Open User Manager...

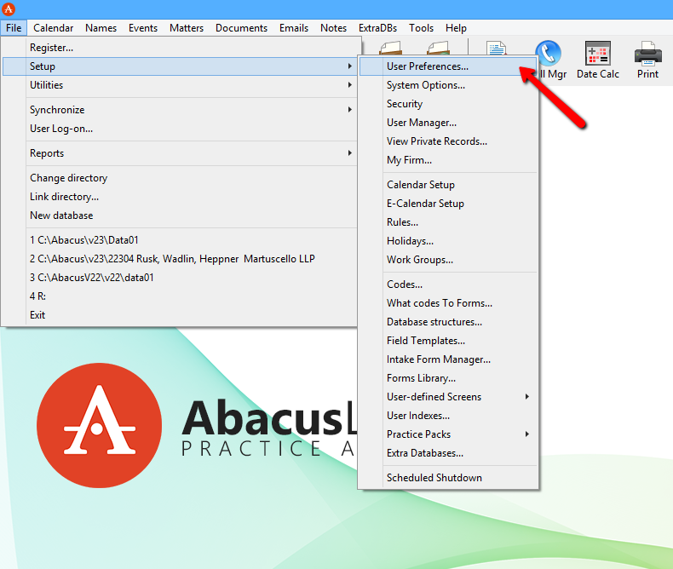(x=448, y=123)
